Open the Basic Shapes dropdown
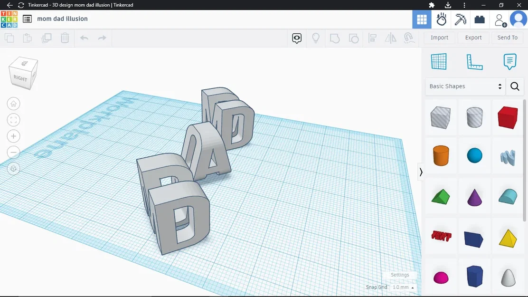 [465, 86]
